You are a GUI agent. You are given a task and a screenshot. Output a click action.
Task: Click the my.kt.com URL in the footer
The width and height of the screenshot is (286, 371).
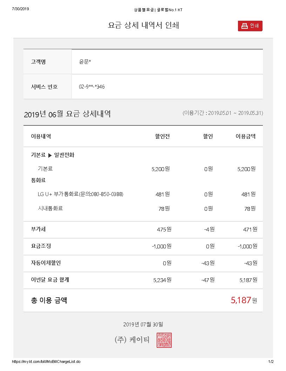pyautogui.click(x=46, y=362)
